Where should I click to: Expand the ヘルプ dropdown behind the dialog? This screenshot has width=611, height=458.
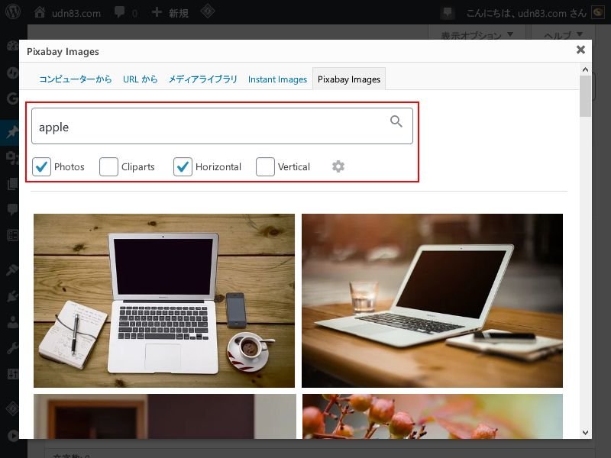[563, 35]
